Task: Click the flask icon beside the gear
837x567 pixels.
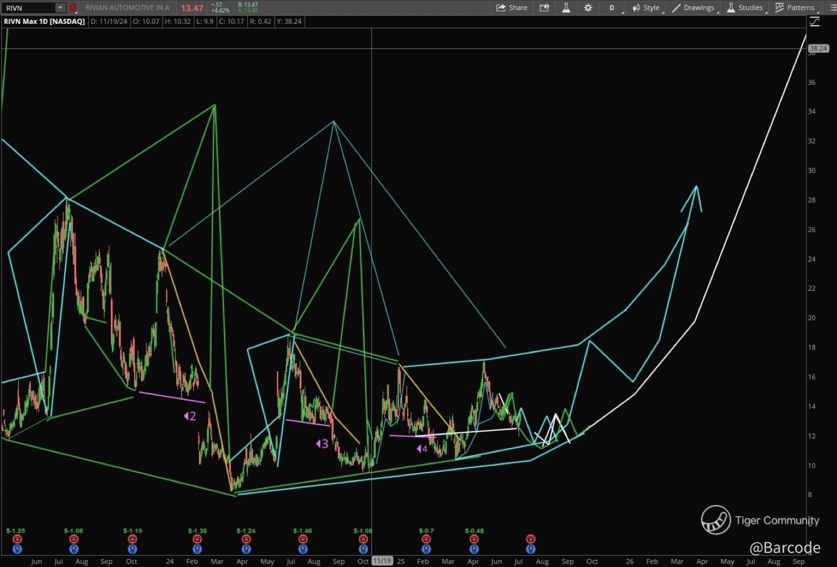Action: (x=566, y=7)
